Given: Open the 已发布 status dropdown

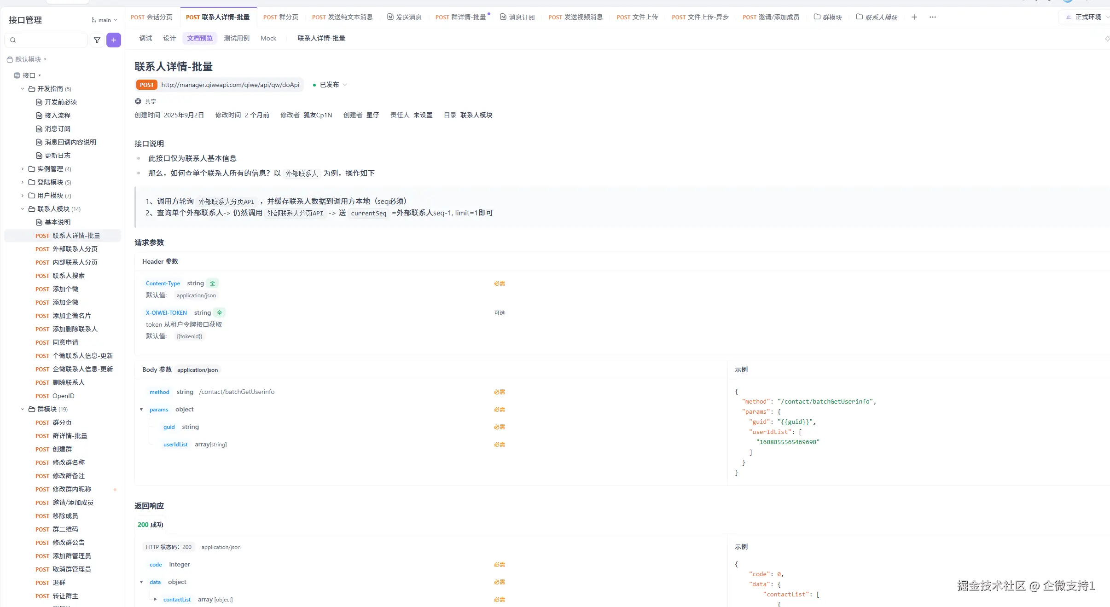Looking at the screenshot, I should [330, 85].
